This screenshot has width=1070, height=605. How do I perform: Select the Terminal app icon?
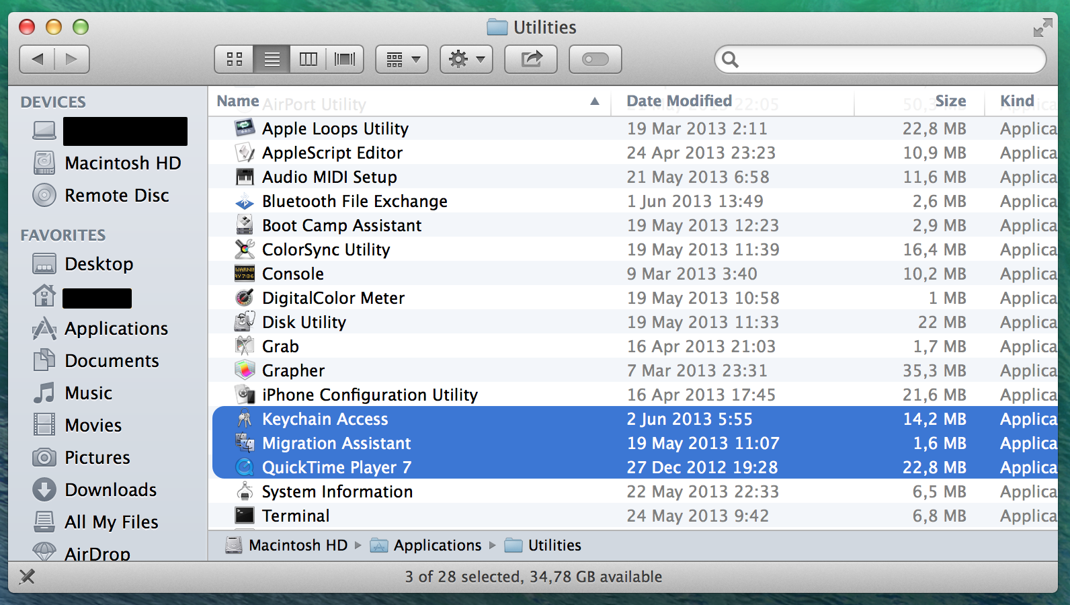pyautogui.click(x=245, y=515)
